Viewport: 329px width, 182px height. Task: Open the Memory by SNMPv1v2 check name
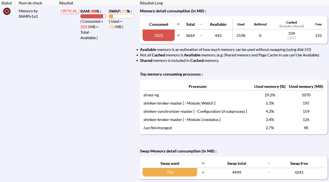point(28,14)
